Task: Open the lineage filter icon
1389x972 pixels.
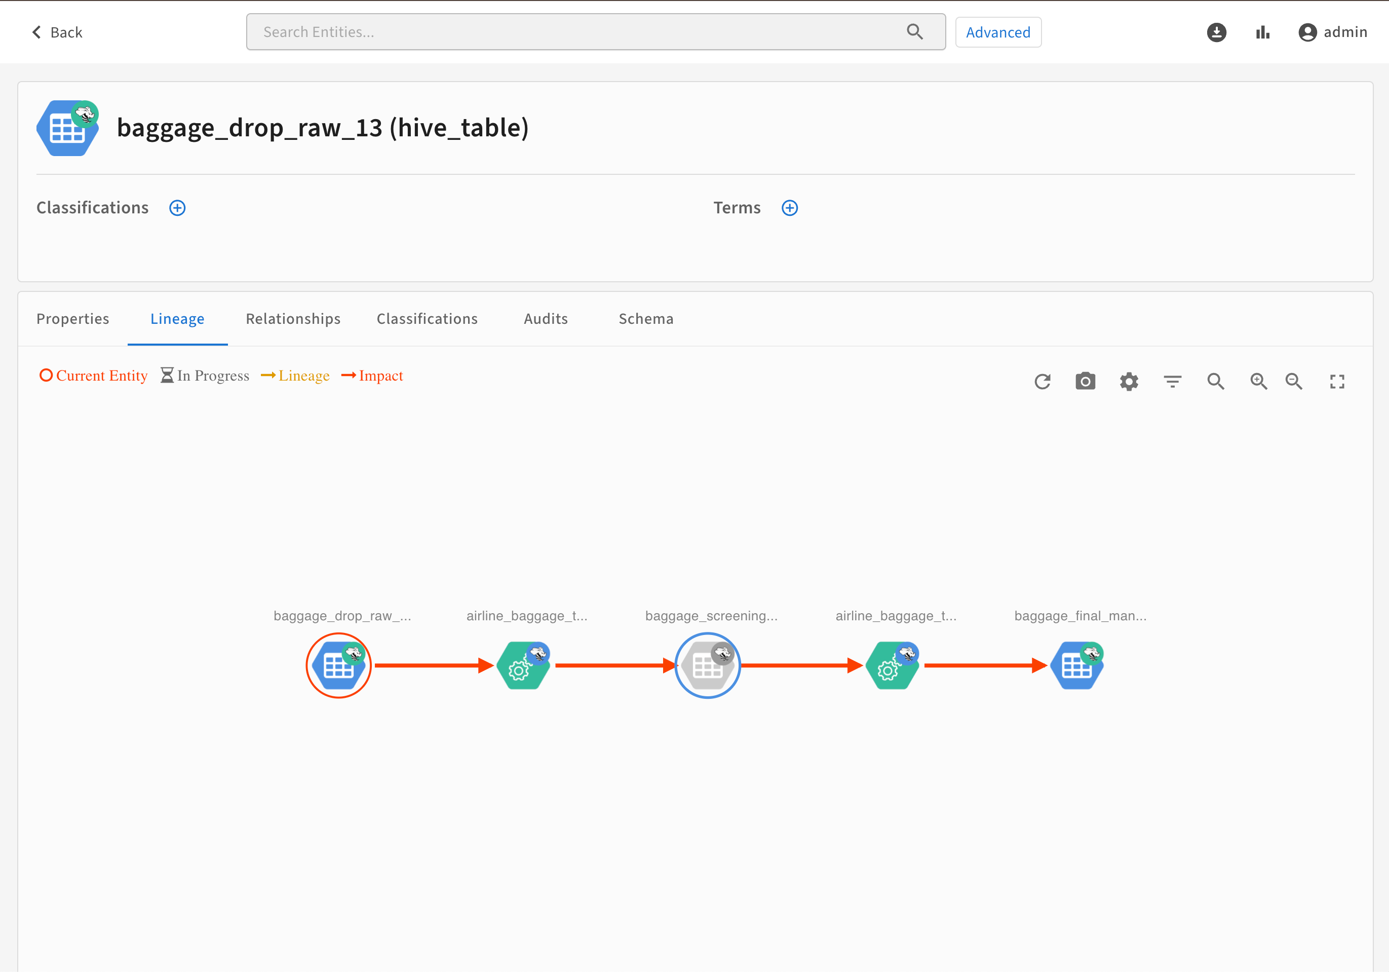Action: pos(1172,381)
